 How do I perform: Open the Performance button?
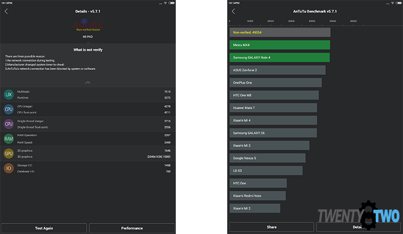(132, 228)
